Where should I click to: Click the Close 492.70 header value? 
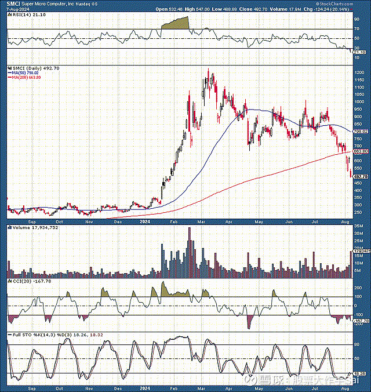253,9
